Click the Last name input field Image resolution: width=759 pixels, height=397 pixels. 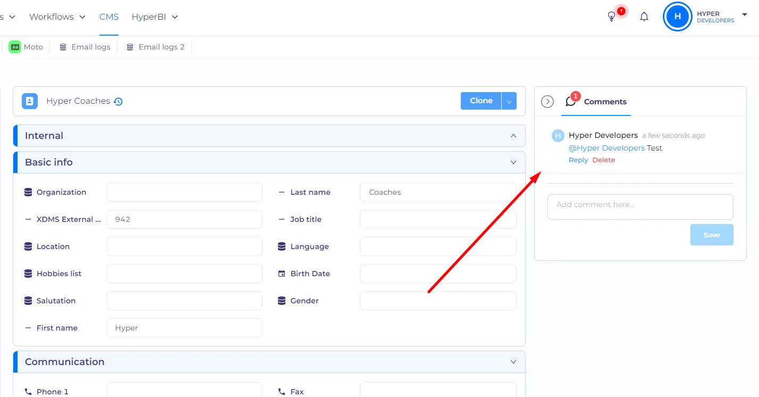click(438, 192)
